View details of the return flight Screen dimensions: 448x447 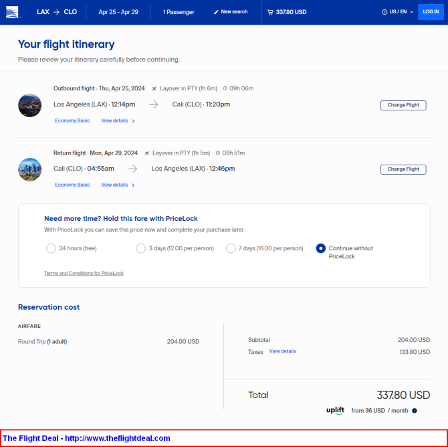114,185
